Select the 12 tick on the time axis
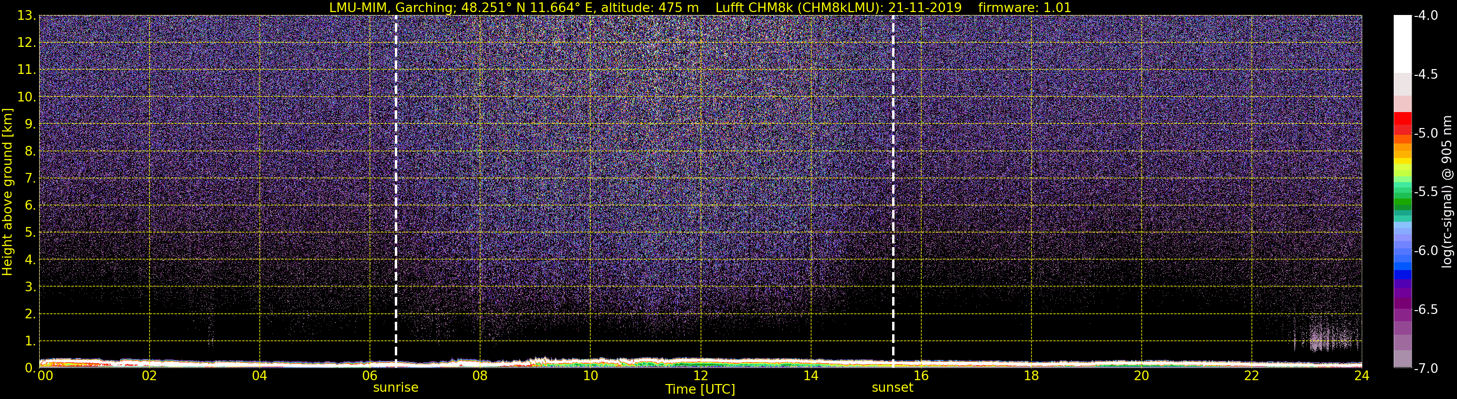 (x=700, y=376)
